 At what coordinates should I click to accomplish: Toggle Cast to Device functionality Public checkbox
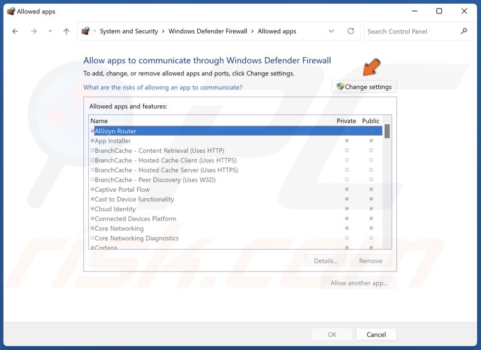click(371, 199)
